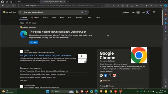Select the Videos search tab

tap(54, 17)
